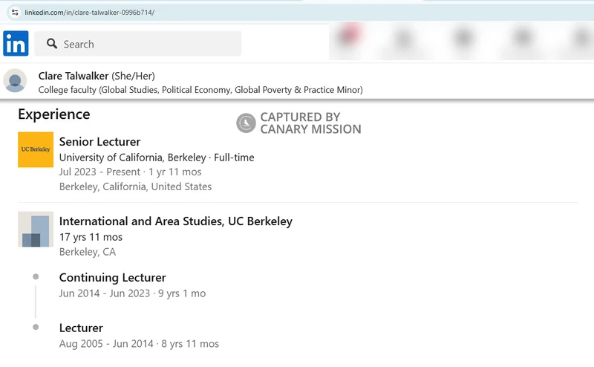The image size is (594, 367).
Task: Click the International and Area Studies placeholder logo
Action: click(36, 229)
